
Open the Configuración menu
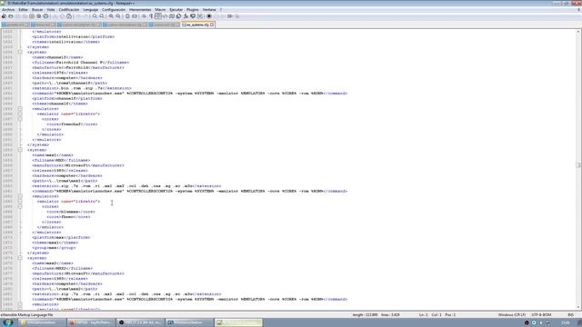[x=114, y=10]
